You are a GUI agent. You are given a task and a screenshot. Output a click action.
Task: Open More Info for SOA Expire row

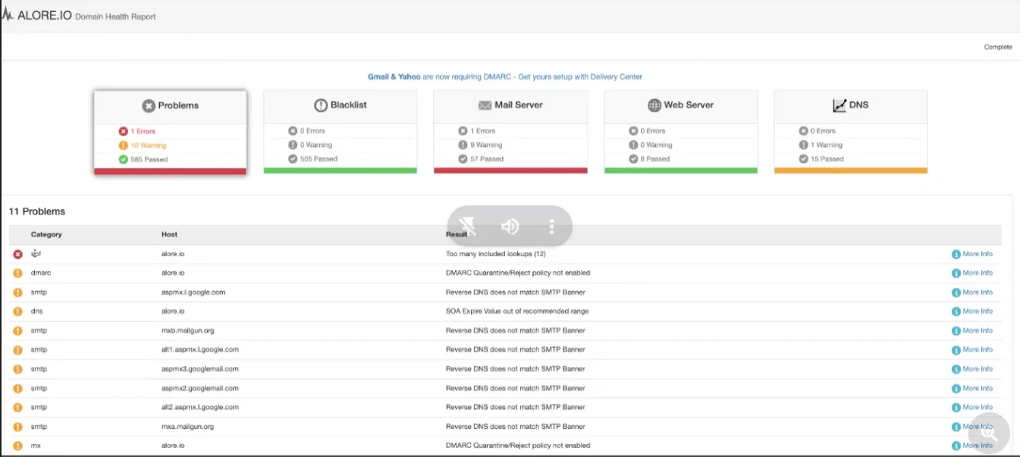coord(972,311)
